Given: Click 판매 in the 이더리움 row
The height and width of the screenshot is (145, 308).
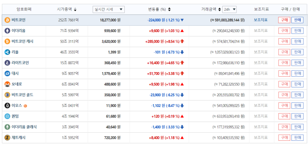Looking at the screenshot, I should coord(297,31).
